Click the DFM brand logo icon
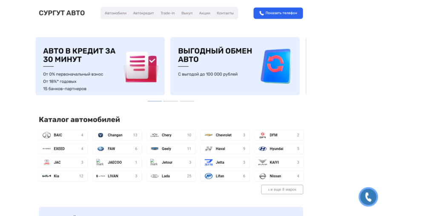Screen dimensions: 436x216 [262, 135]
